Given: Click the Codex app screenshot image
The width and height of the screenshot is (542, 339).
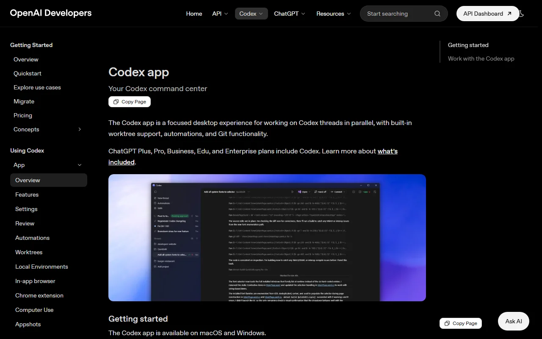Looking at the screenshot, I should (x=267, y=238).
